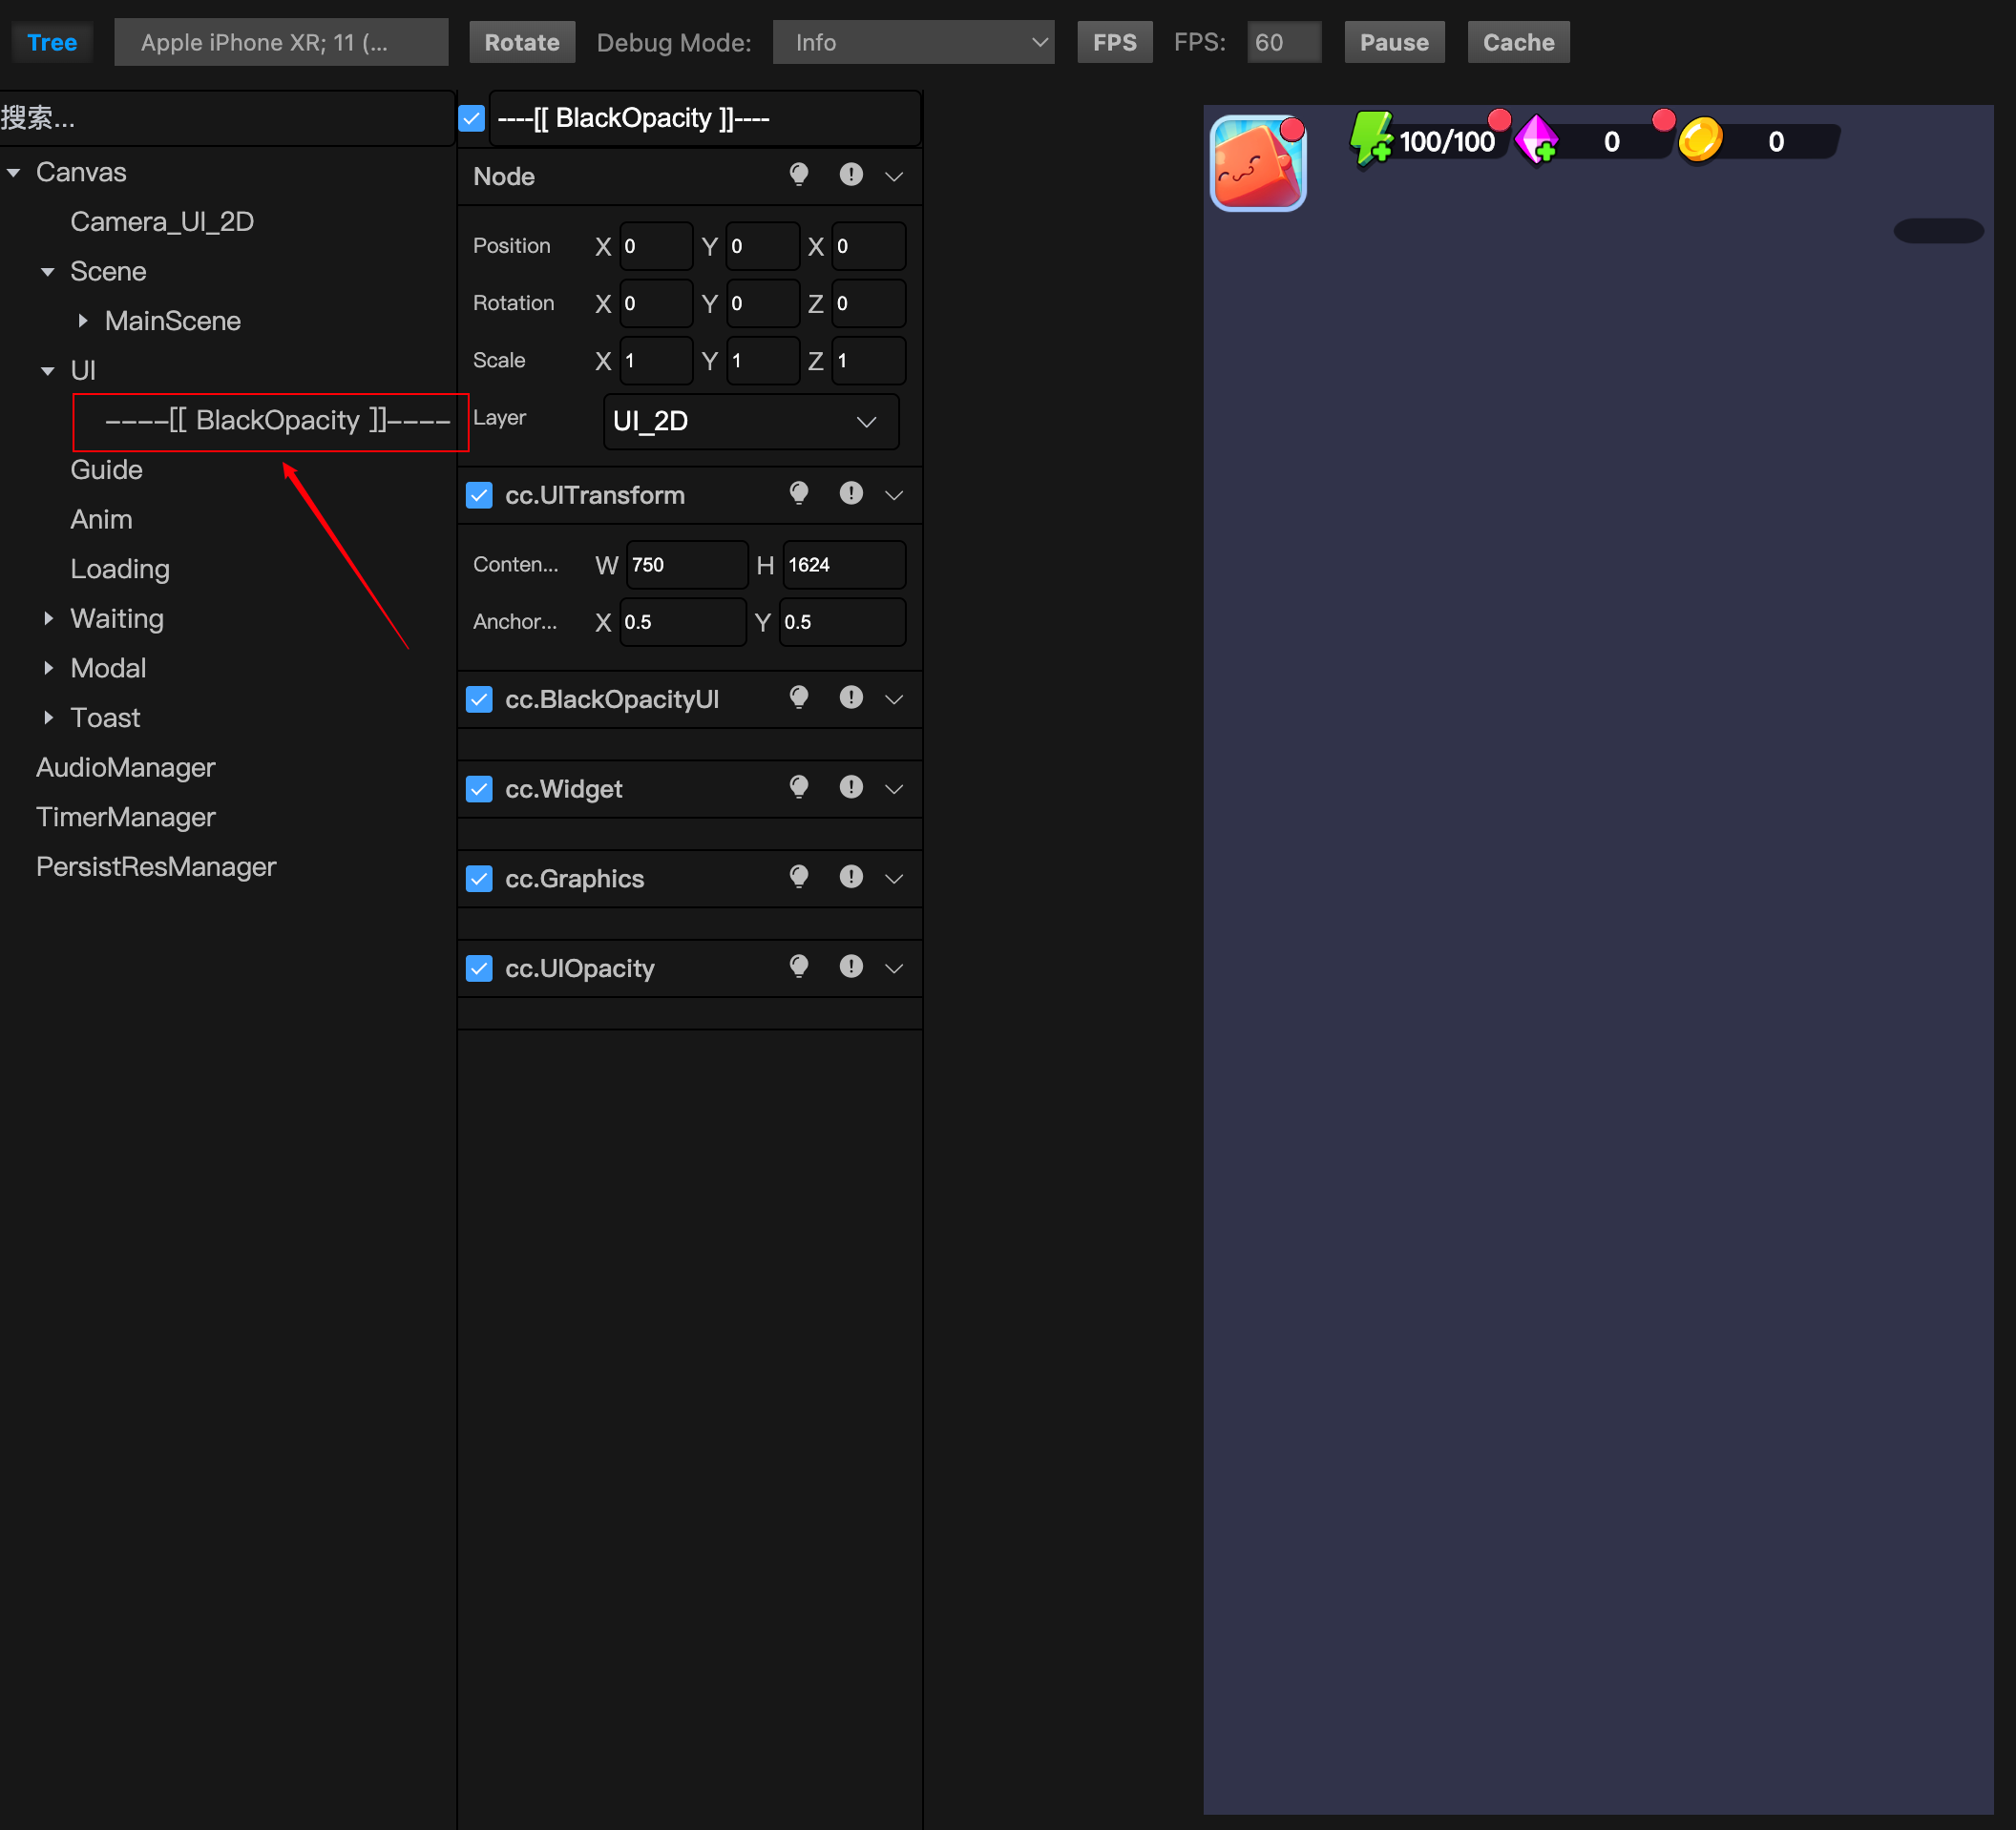Click the exclamation icon beside cc.UIOpacity

(850, 967)
